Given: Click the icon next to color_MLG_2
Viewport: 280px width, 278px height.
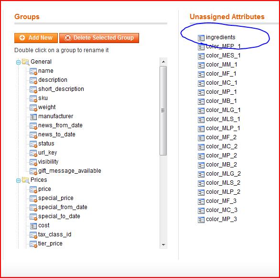Looking at the screenshot, I should pyautogui.click(x=201, y=174).
